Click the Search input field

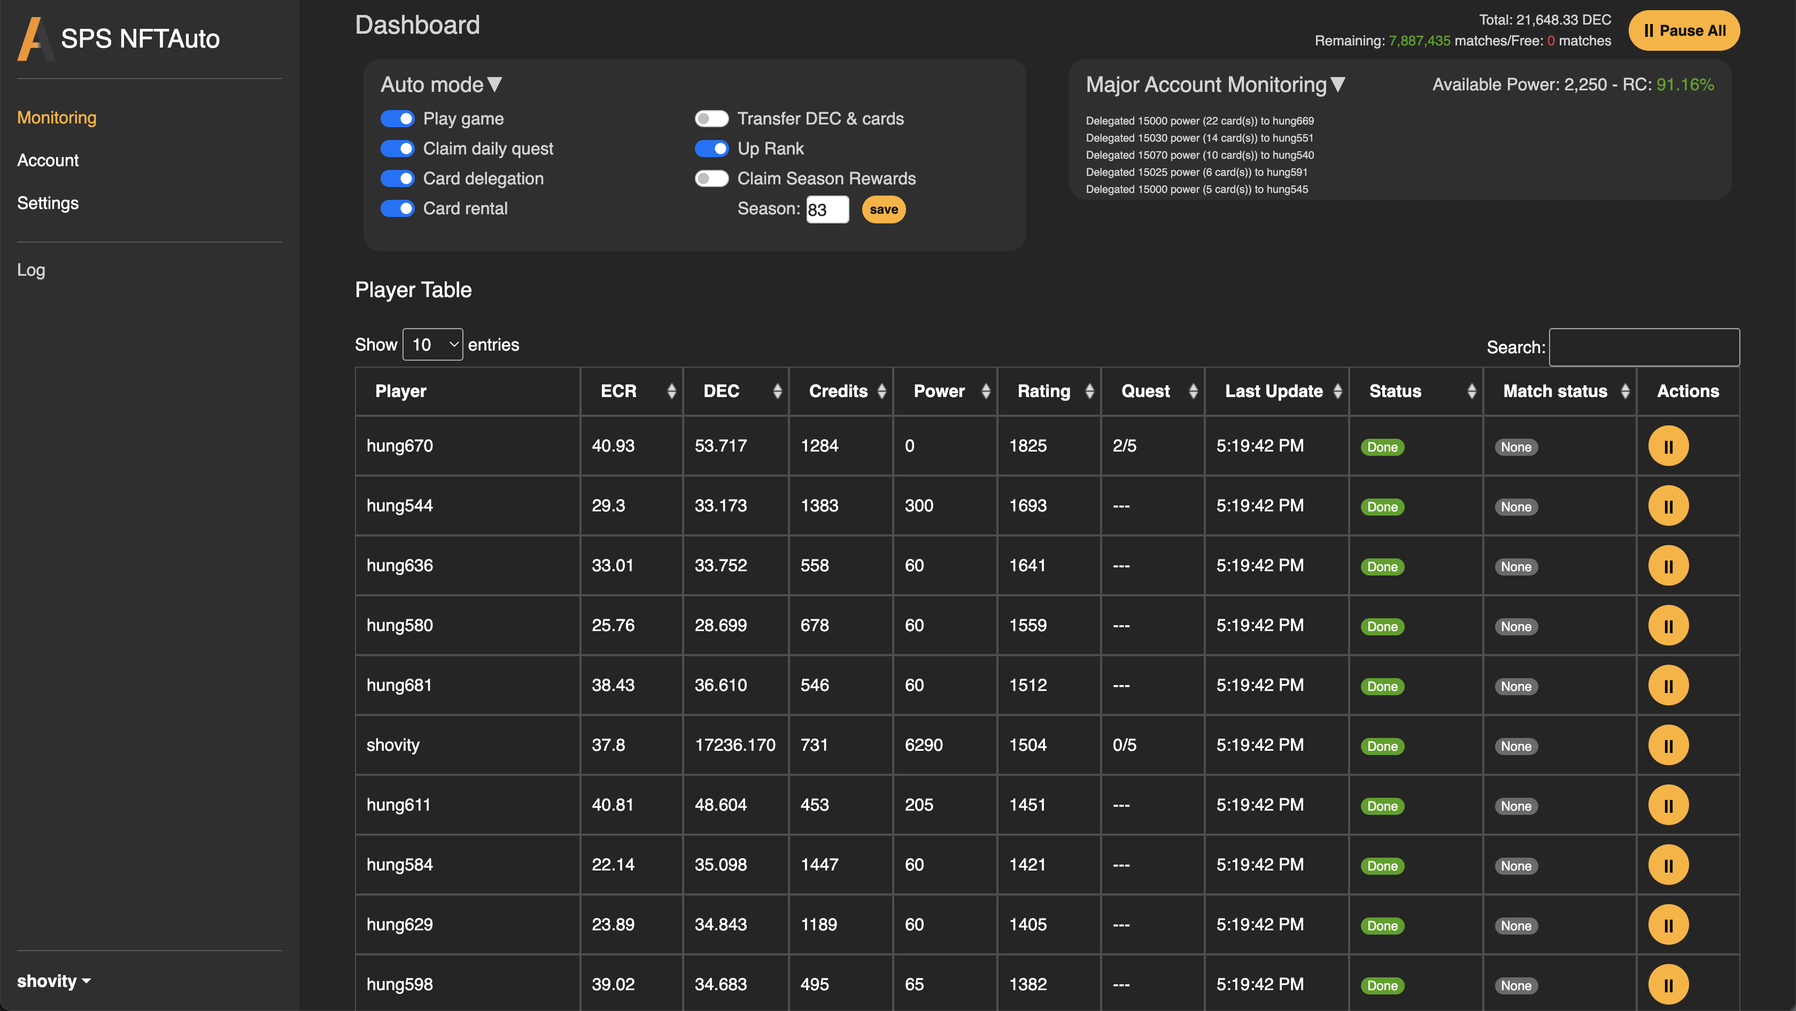click(x=1644, y=347)
